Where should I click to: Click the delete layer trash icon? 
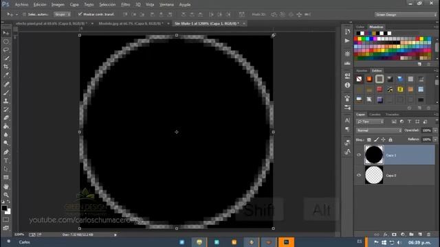428,235
